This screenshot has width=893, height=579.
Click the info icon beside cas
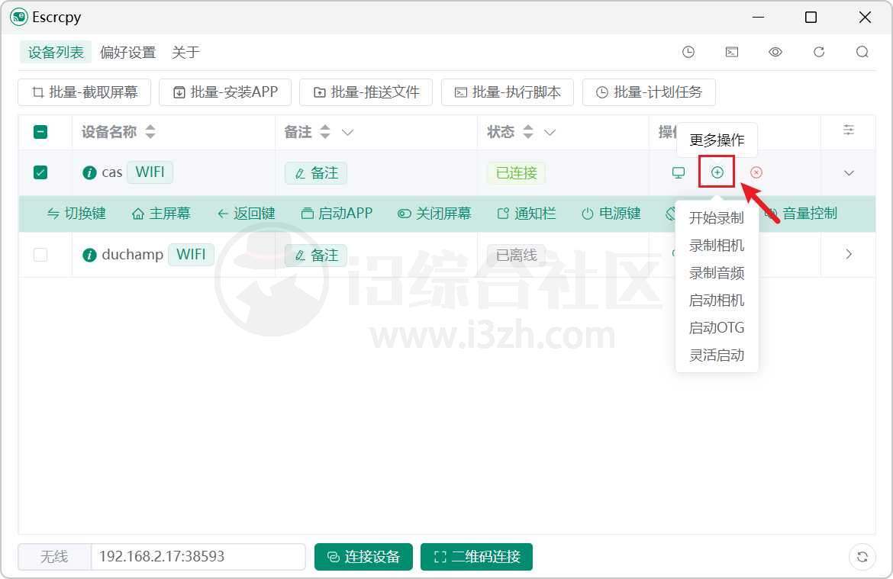89,172
